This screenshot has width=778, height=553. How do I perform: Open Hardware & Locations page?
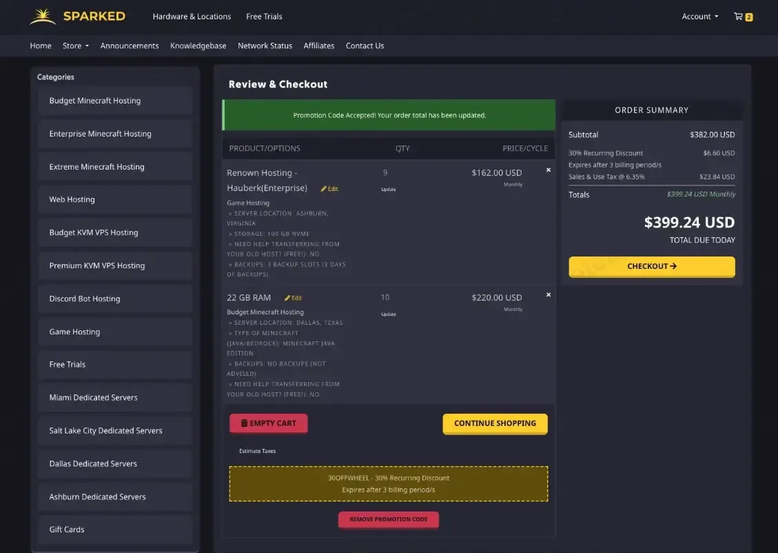coord(192,17)
